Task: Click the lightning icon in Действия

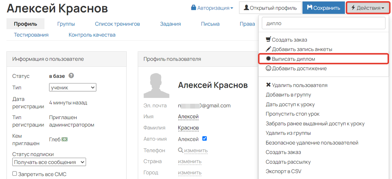Action: coord(353,8)
